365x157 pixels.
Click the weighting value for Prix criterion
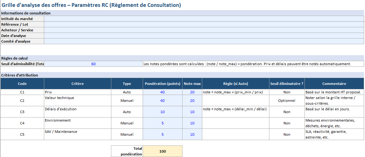click(162, 92)
